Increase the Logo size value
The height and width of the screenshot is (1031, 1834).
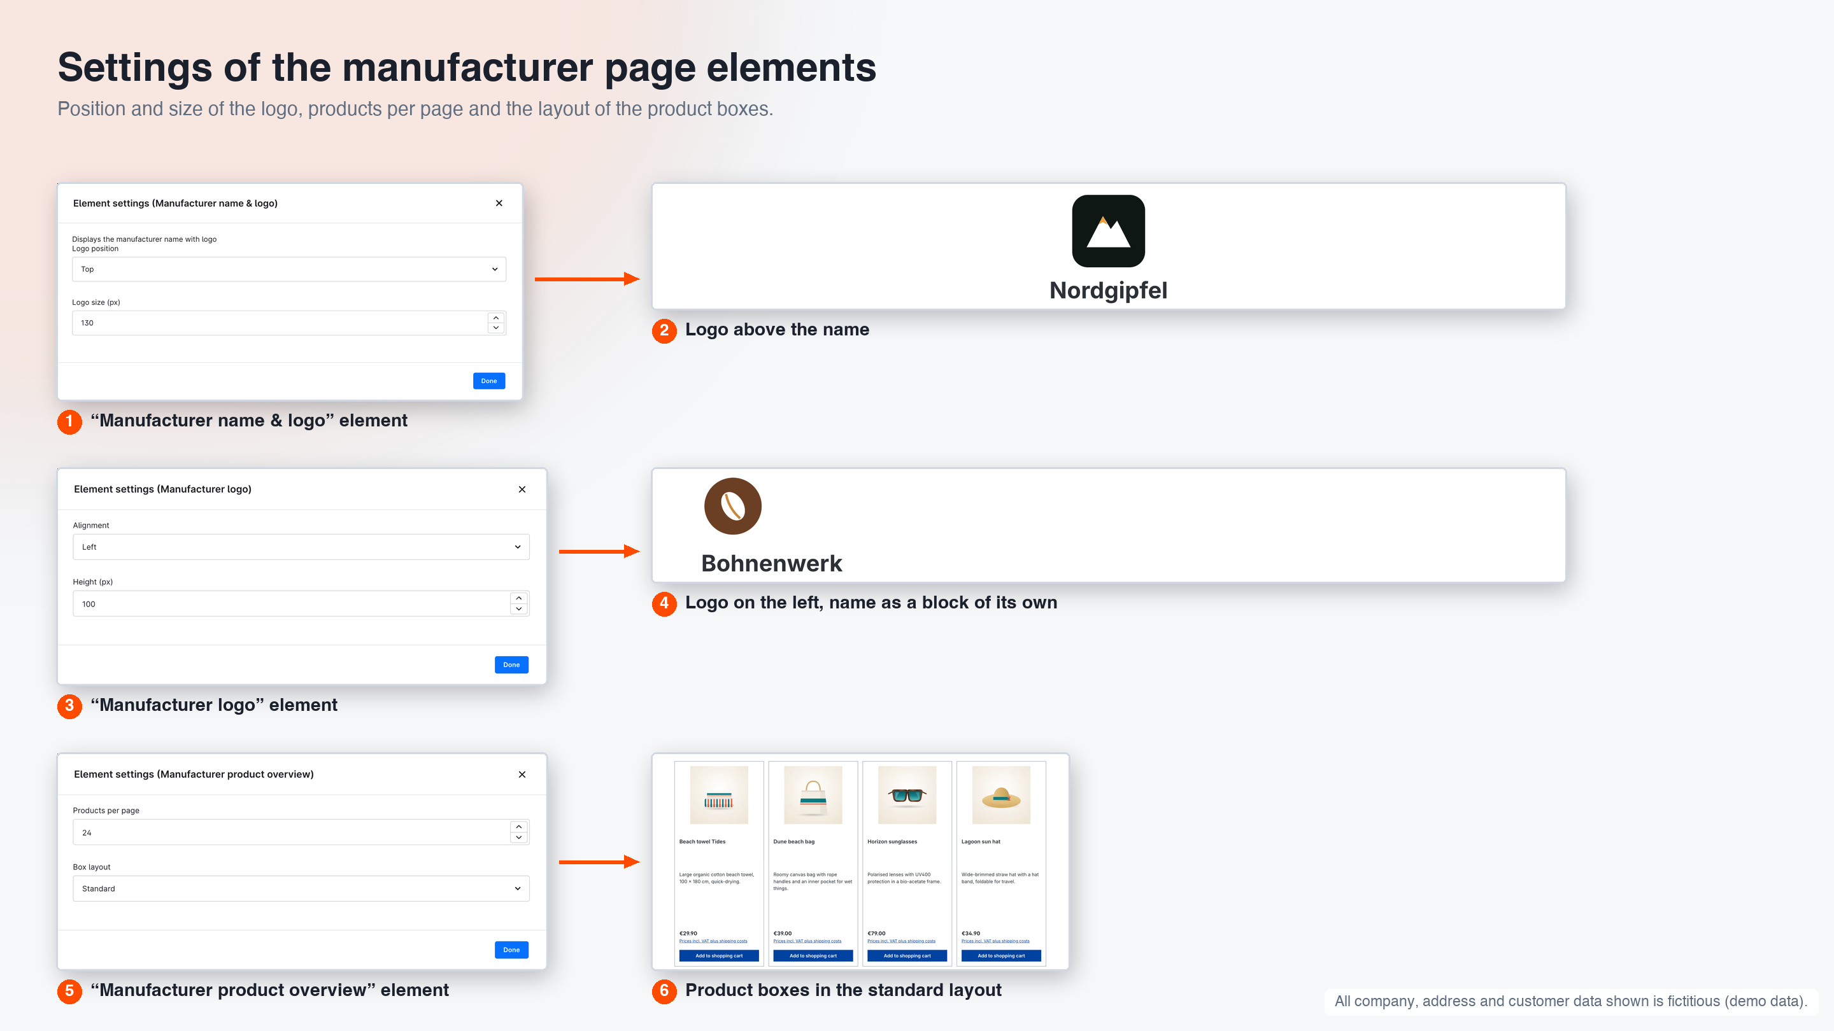tap(496, 318)
